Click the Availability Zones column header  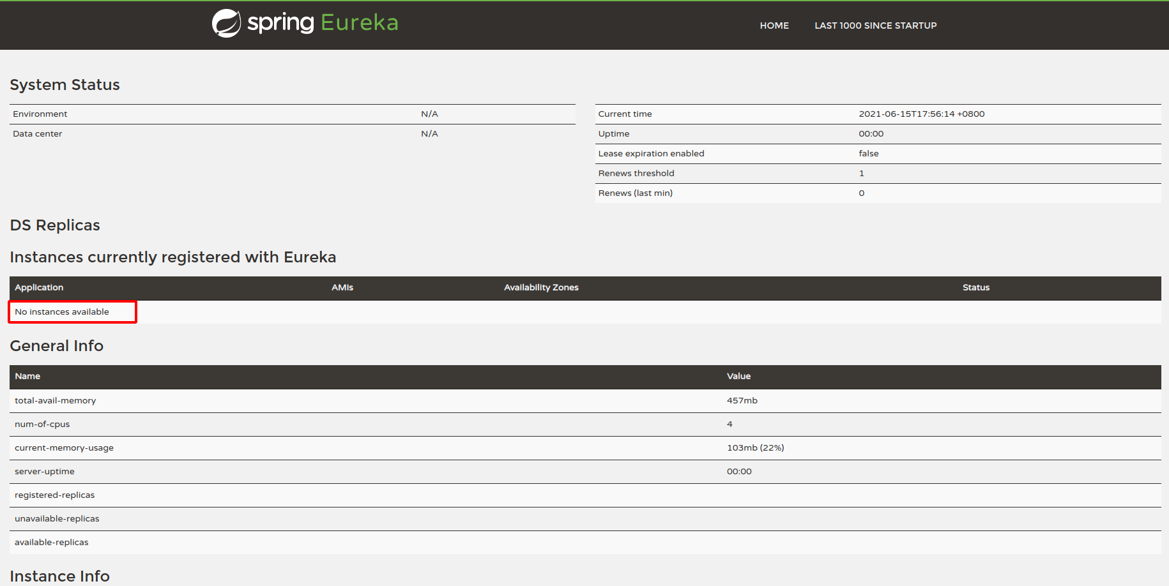pyautogui.click(x=541, y=288)
